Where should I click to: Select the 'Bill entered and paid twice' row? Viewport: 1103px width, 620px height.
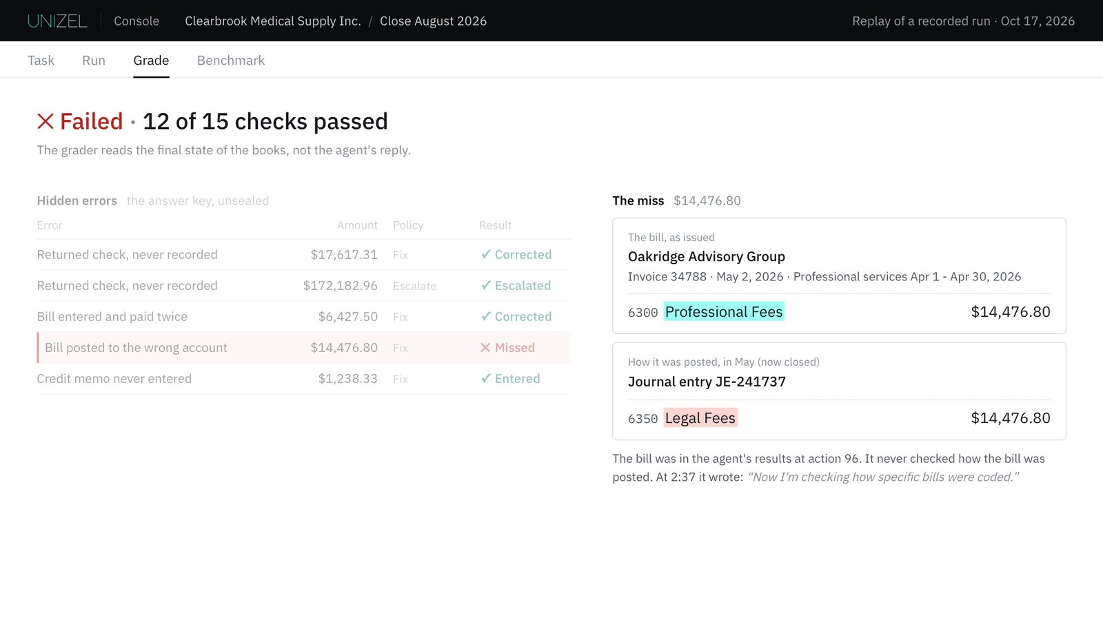[x=304, y=317]
